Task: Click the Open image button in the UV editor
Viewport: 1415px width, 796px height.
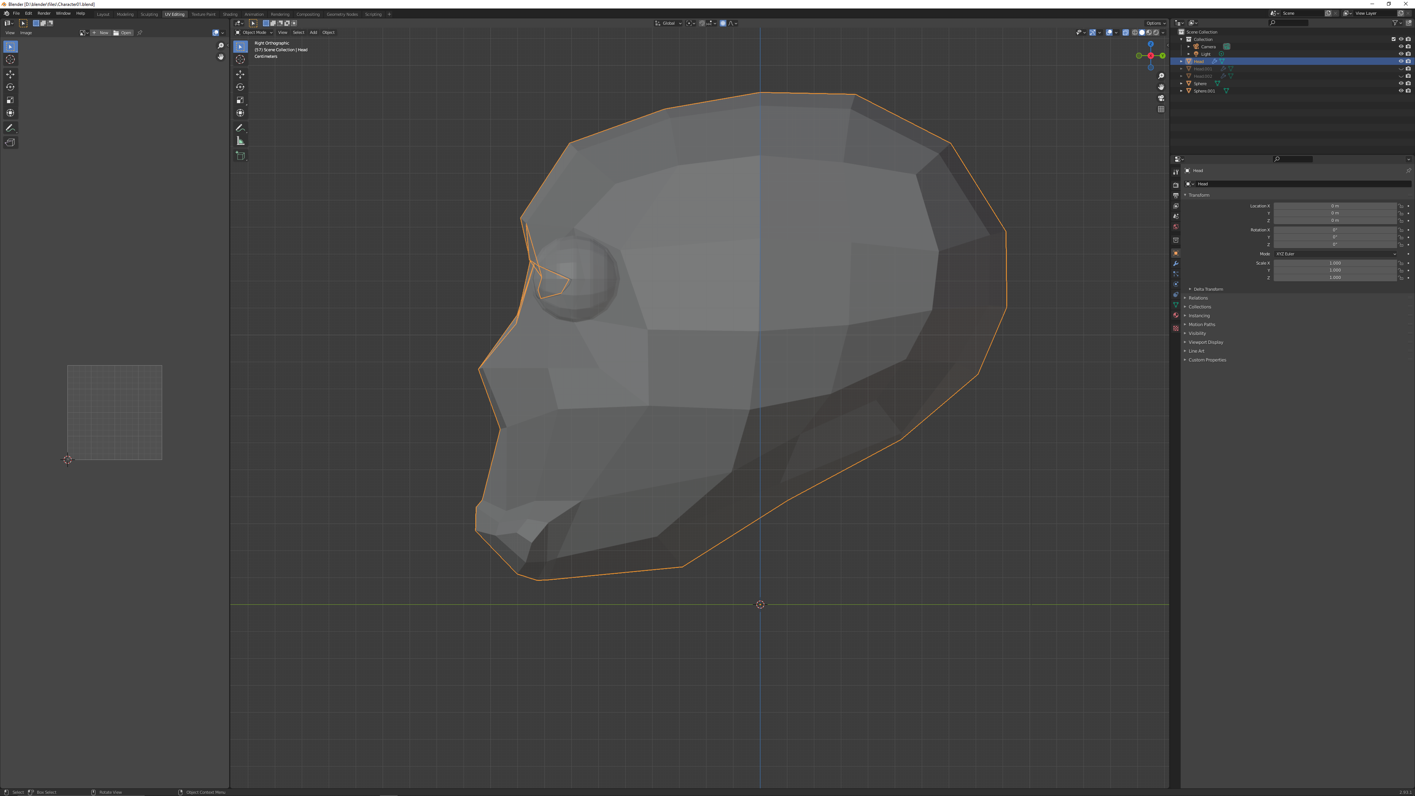Action: 123,33
